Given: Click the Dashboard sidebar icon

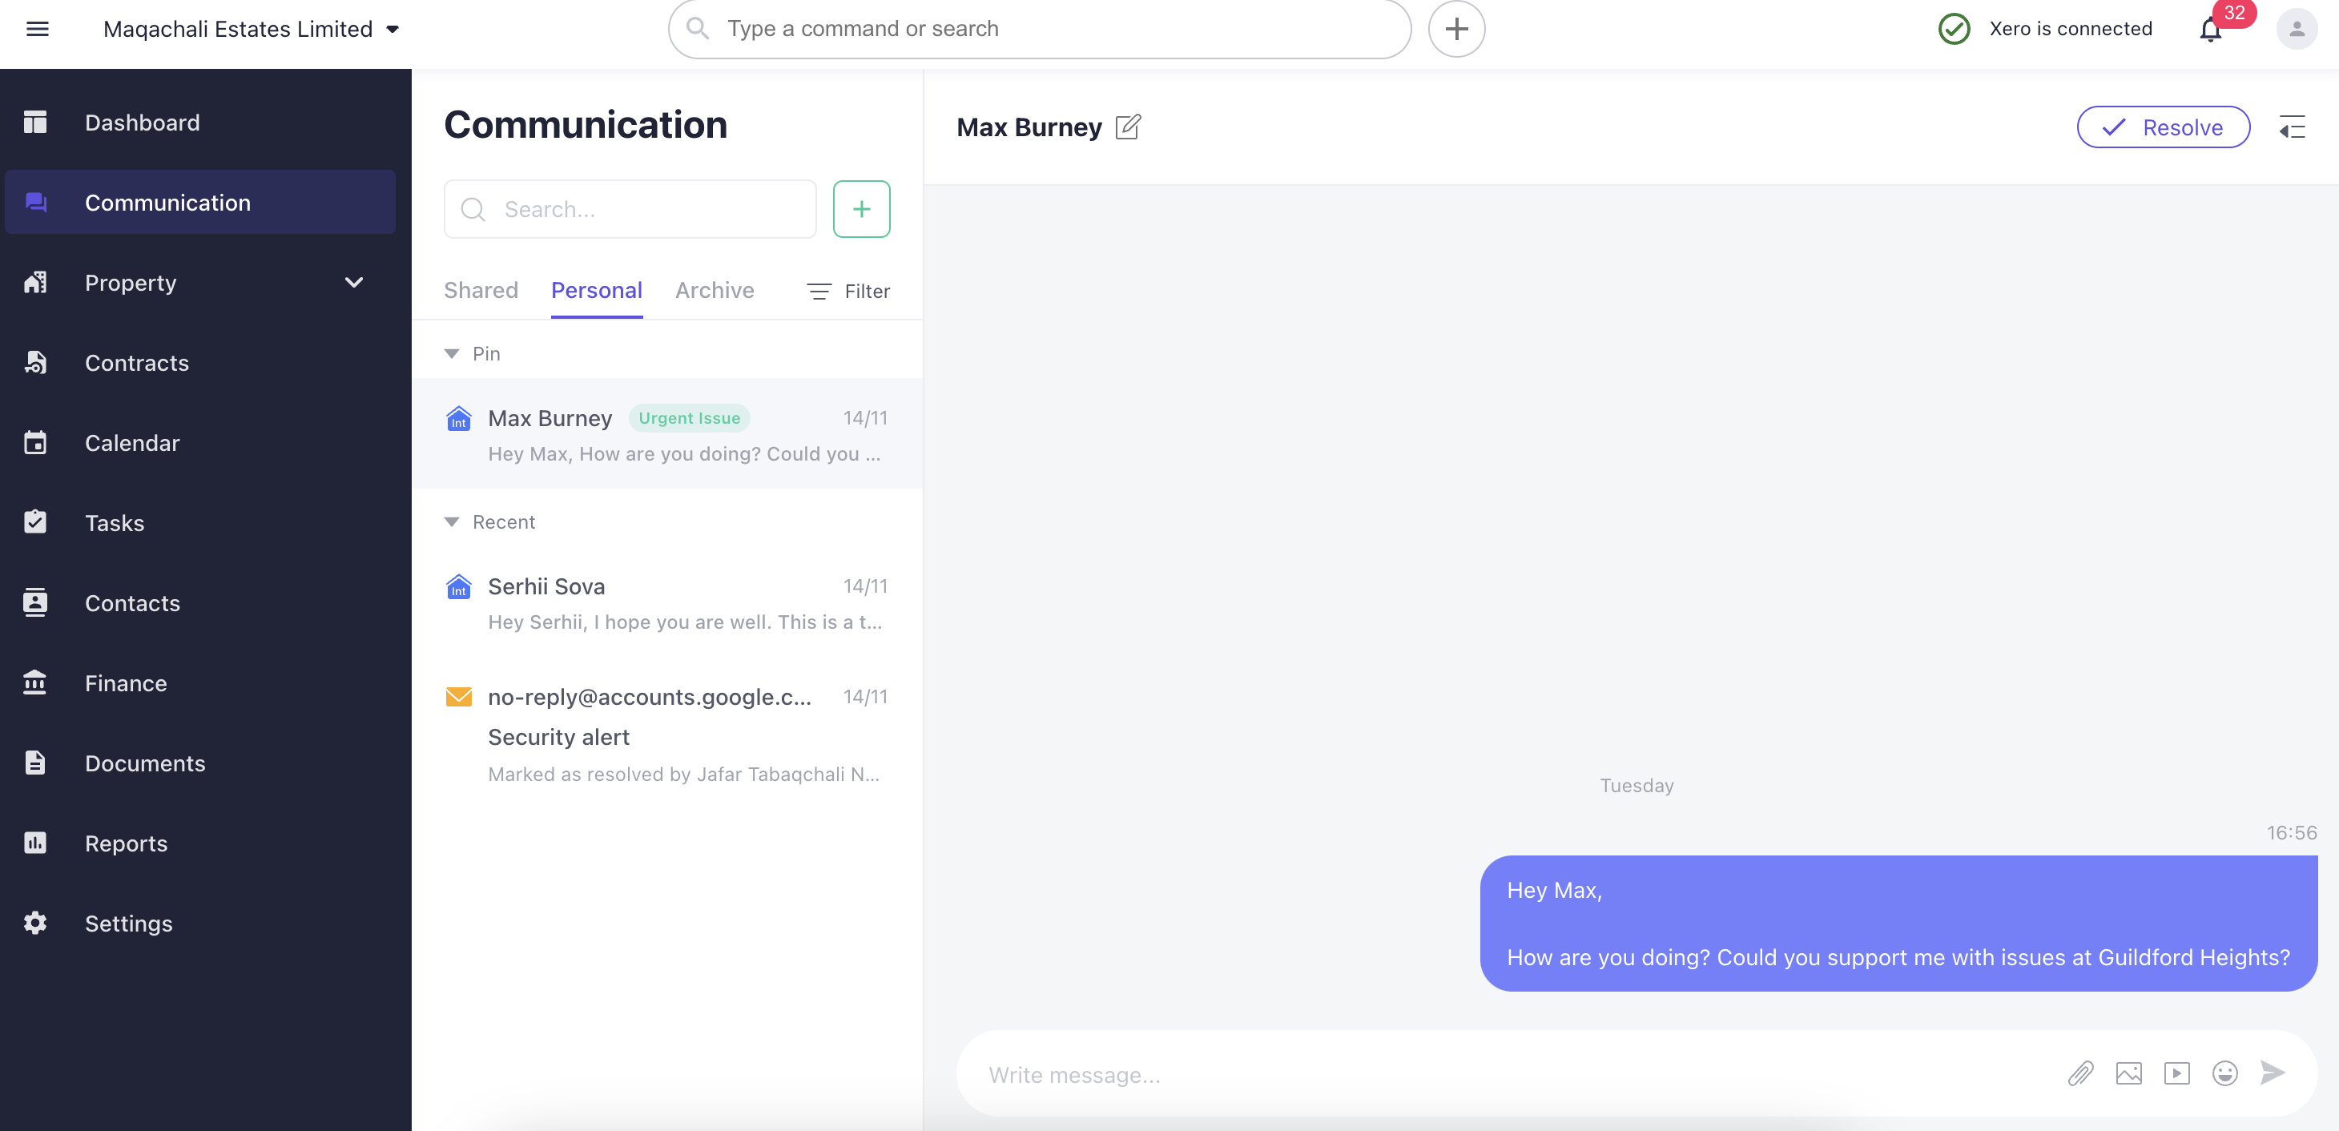Looking at the screenshot, I should [x=35, y=122].
